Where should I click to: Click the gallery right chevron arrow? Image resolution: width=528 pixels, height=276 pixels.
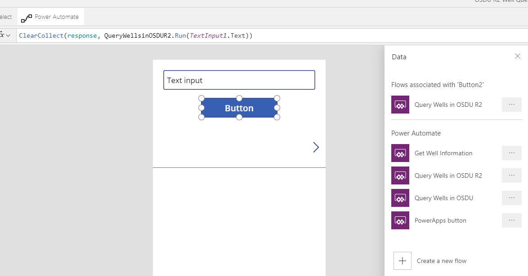point(316,147)
